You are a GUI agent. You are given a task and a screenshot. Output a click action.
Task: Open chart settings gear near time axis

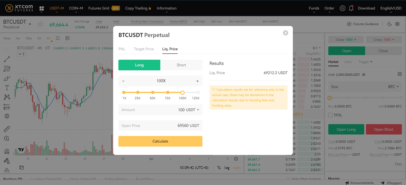[236, 159]
